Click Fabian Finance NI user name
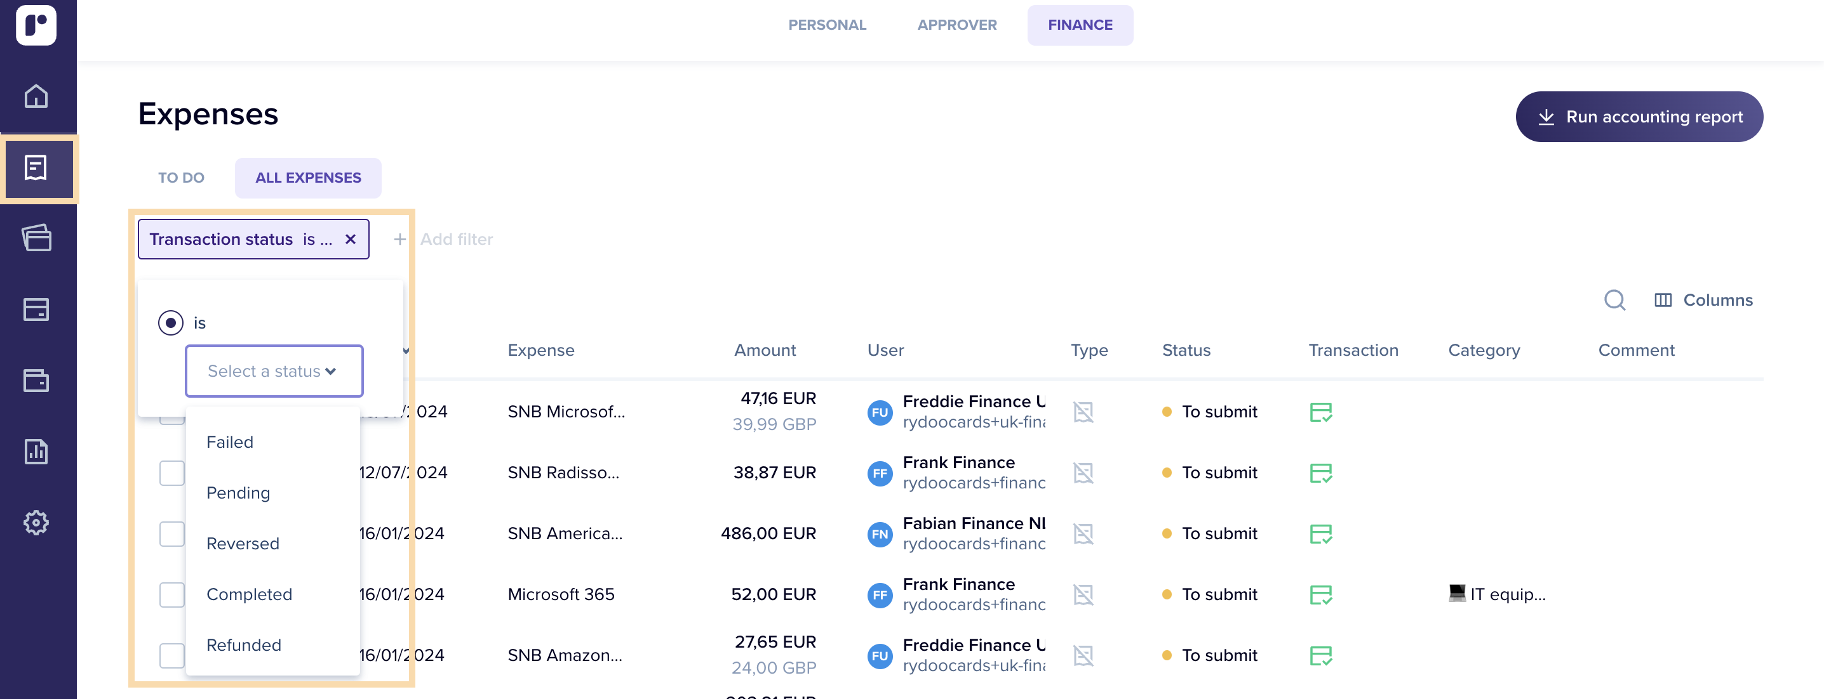The width and height of the screenshot is (1824, 699). (x=974, y=523)
